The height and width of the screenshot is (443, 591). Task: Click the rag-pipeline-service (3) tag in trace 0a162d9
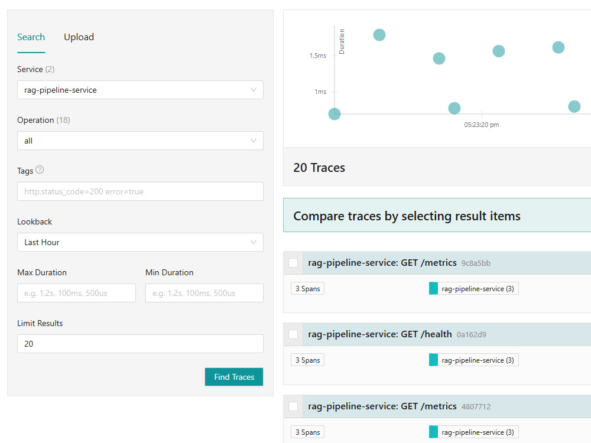click(x=474, y=360)
